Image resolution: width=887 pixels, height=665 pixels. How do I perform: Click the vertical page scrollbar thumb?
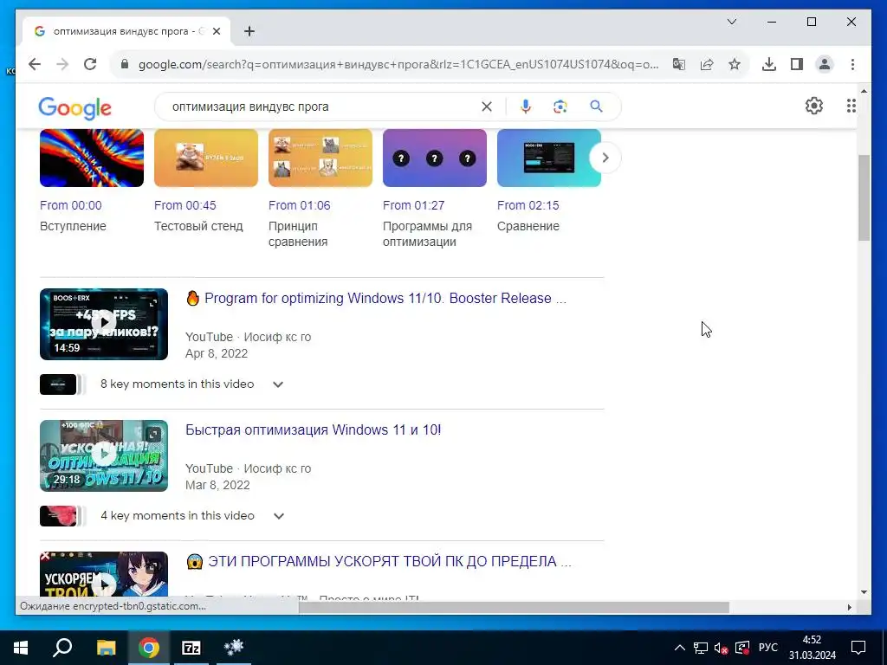tap(864, 198)
